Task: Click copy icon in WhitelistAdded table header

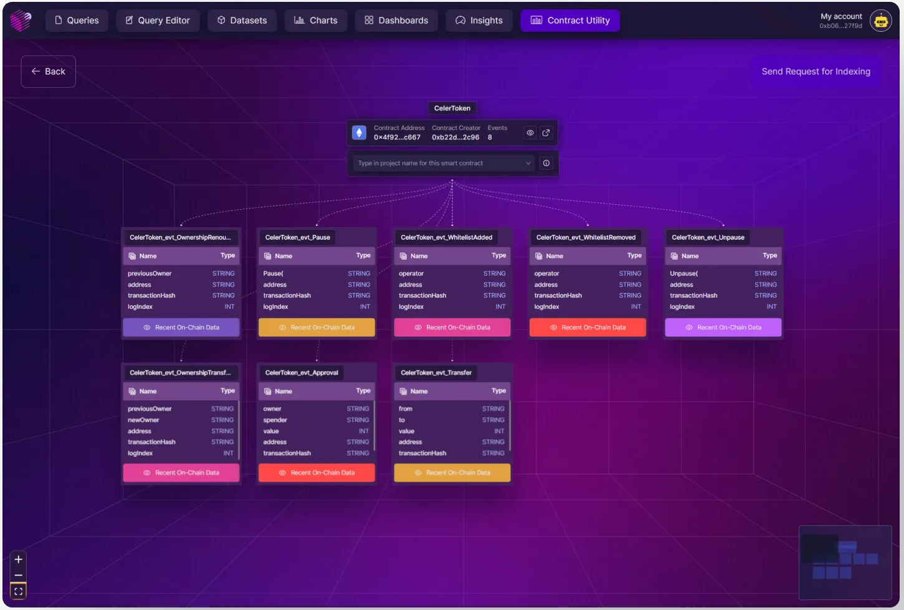Action: click(x=403, y=256)
